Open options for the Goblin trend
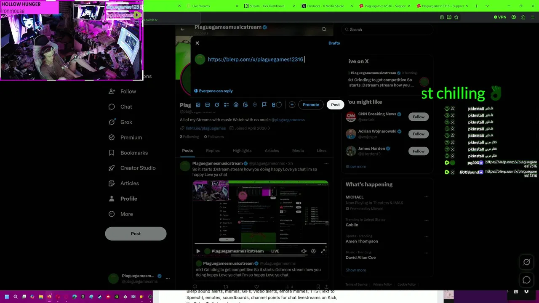The image size is (539, 303). [426, 220]
